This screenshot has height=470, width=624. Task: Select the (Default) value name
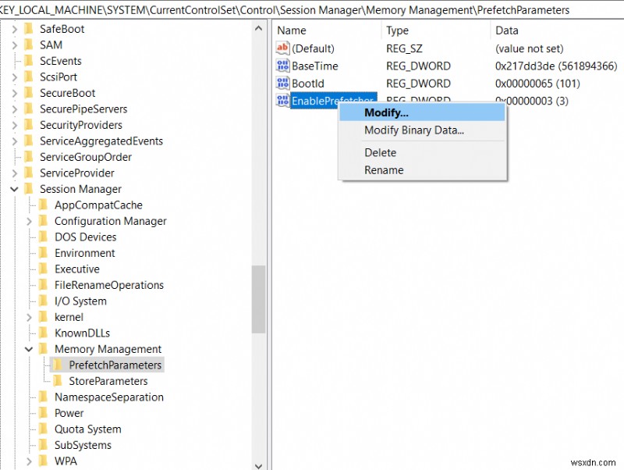(313, 48)
